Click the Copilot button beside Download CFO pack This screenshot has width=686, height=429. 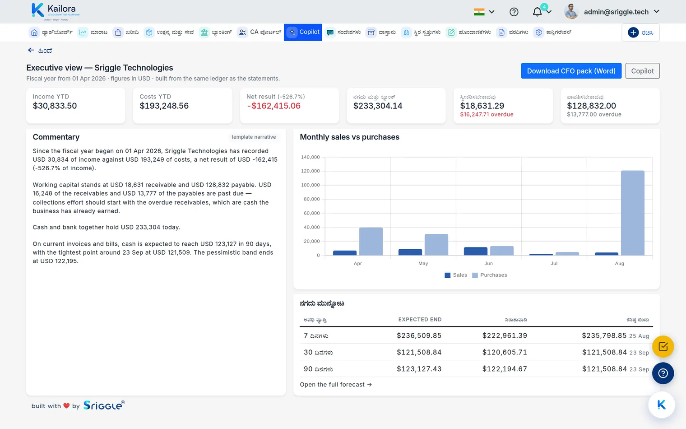point(642,71)
